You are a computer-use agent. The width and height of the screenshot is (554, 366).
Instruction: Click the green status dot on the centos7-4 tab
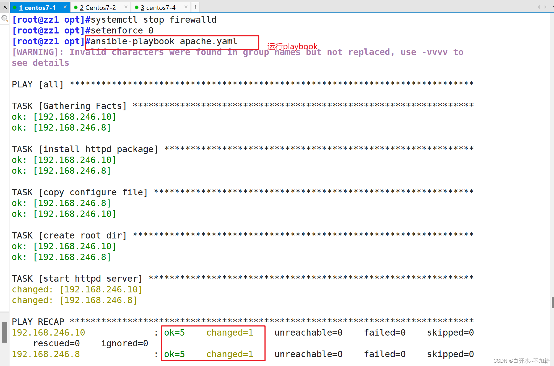[x=136, y=7]
